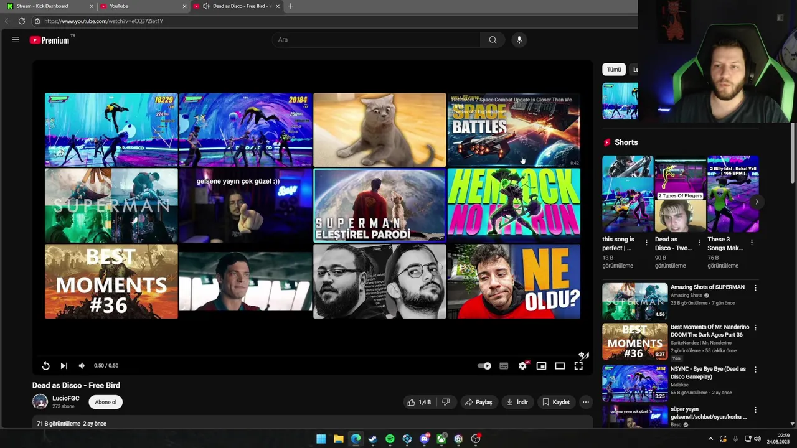Close the Stream - Kick Dashboard tab
This screenshot has width=797, height=448.
click(x=92, y=6)
